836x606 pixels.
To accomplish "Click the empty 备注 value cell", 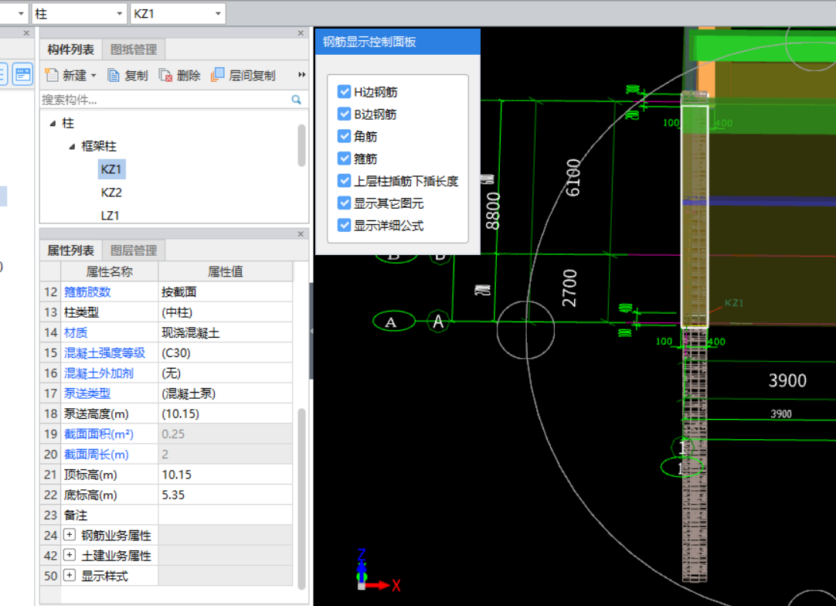I will (x=226, y=515).
